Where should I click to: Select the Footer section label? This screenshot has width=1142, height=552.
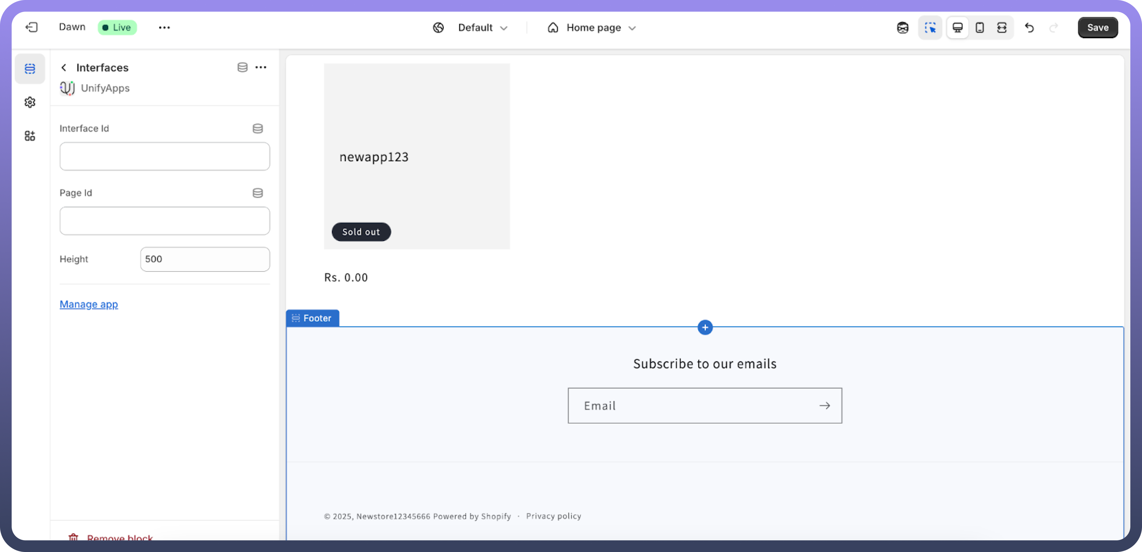click(x=313, y=318)
